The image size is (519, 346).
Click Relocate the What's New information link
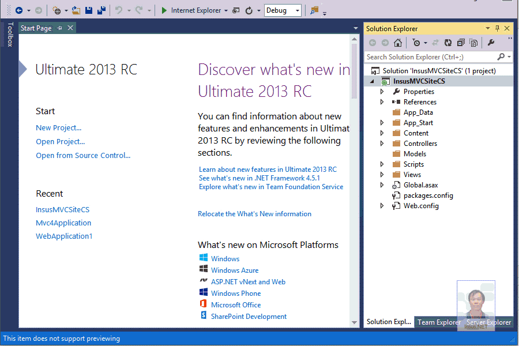click(x=254, y=214)
